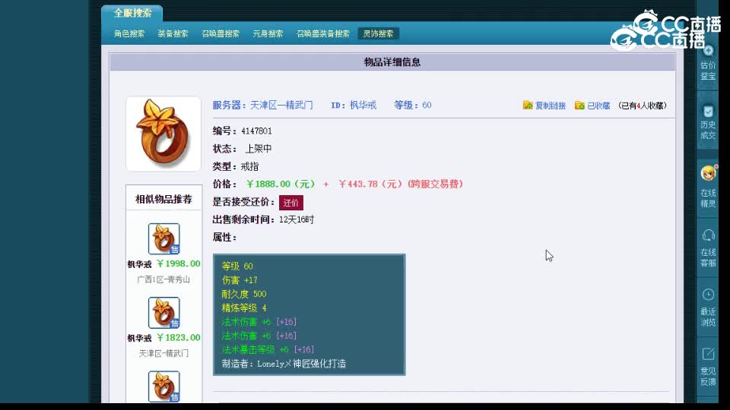The width and height of the screenshot is (730, 410).
Task: Click the 耐久度 500 attribute line
Action: pyautogui.click(x=244, y=294)
